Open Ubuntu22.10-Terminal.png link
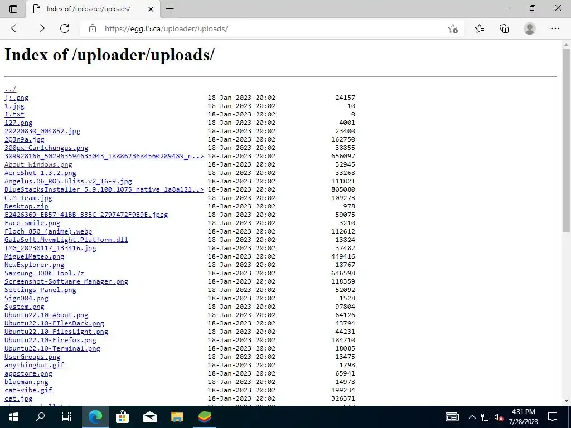This screenshot has width=571, height=428. point(52,349)
